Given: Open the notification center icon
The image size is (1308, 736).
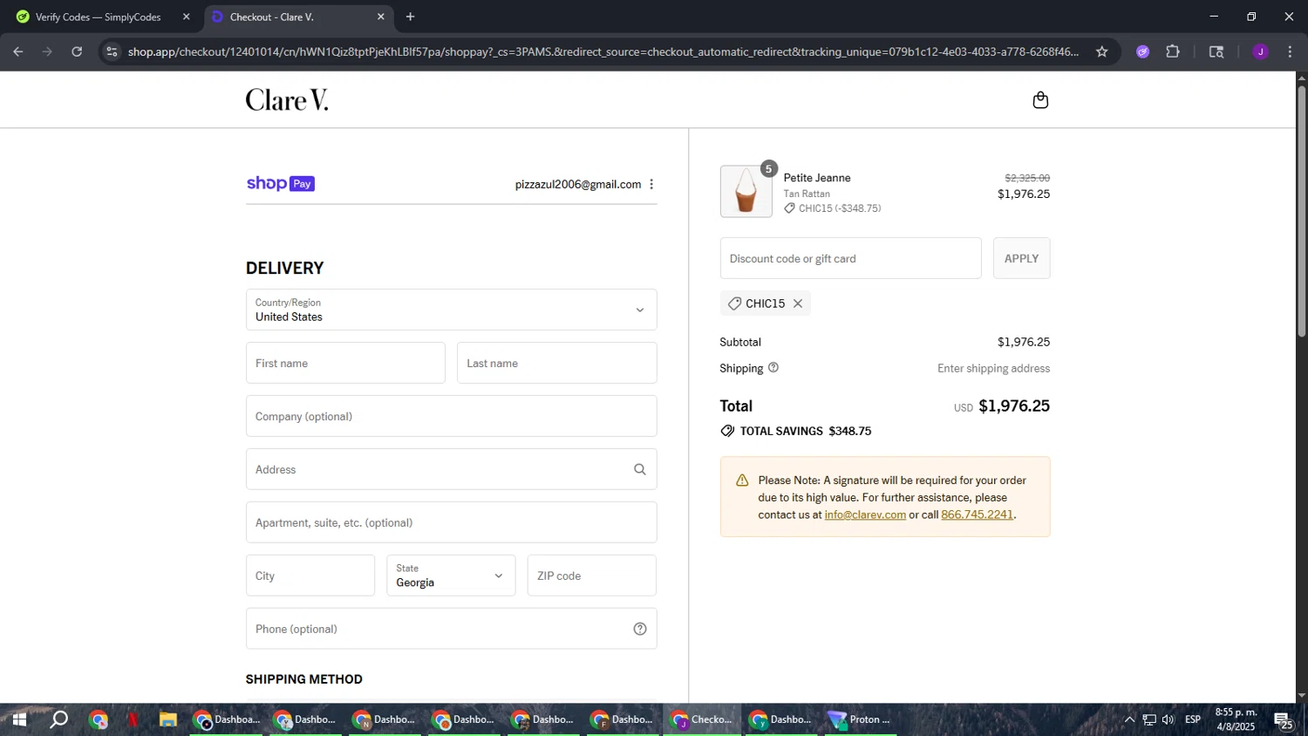Looking at the screenshot, I should [x=1284, y=720].
